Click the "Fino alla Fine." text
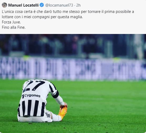The image size is (146, 133). [14, 27]
